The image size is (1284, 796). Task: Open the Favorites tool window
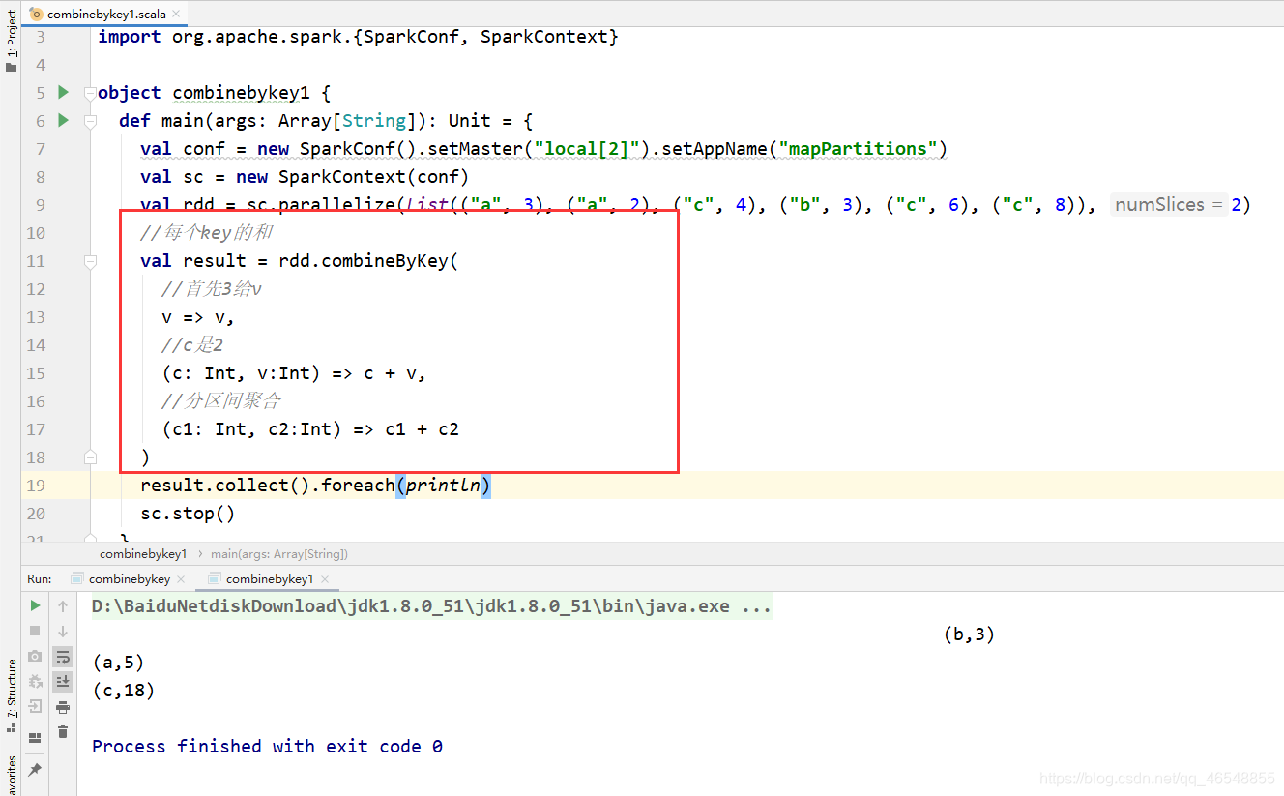click(x=11, y=775)
